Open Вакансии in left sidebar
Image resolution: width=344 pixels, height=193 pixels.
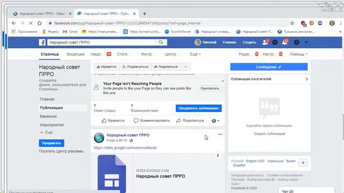[48, 116]
